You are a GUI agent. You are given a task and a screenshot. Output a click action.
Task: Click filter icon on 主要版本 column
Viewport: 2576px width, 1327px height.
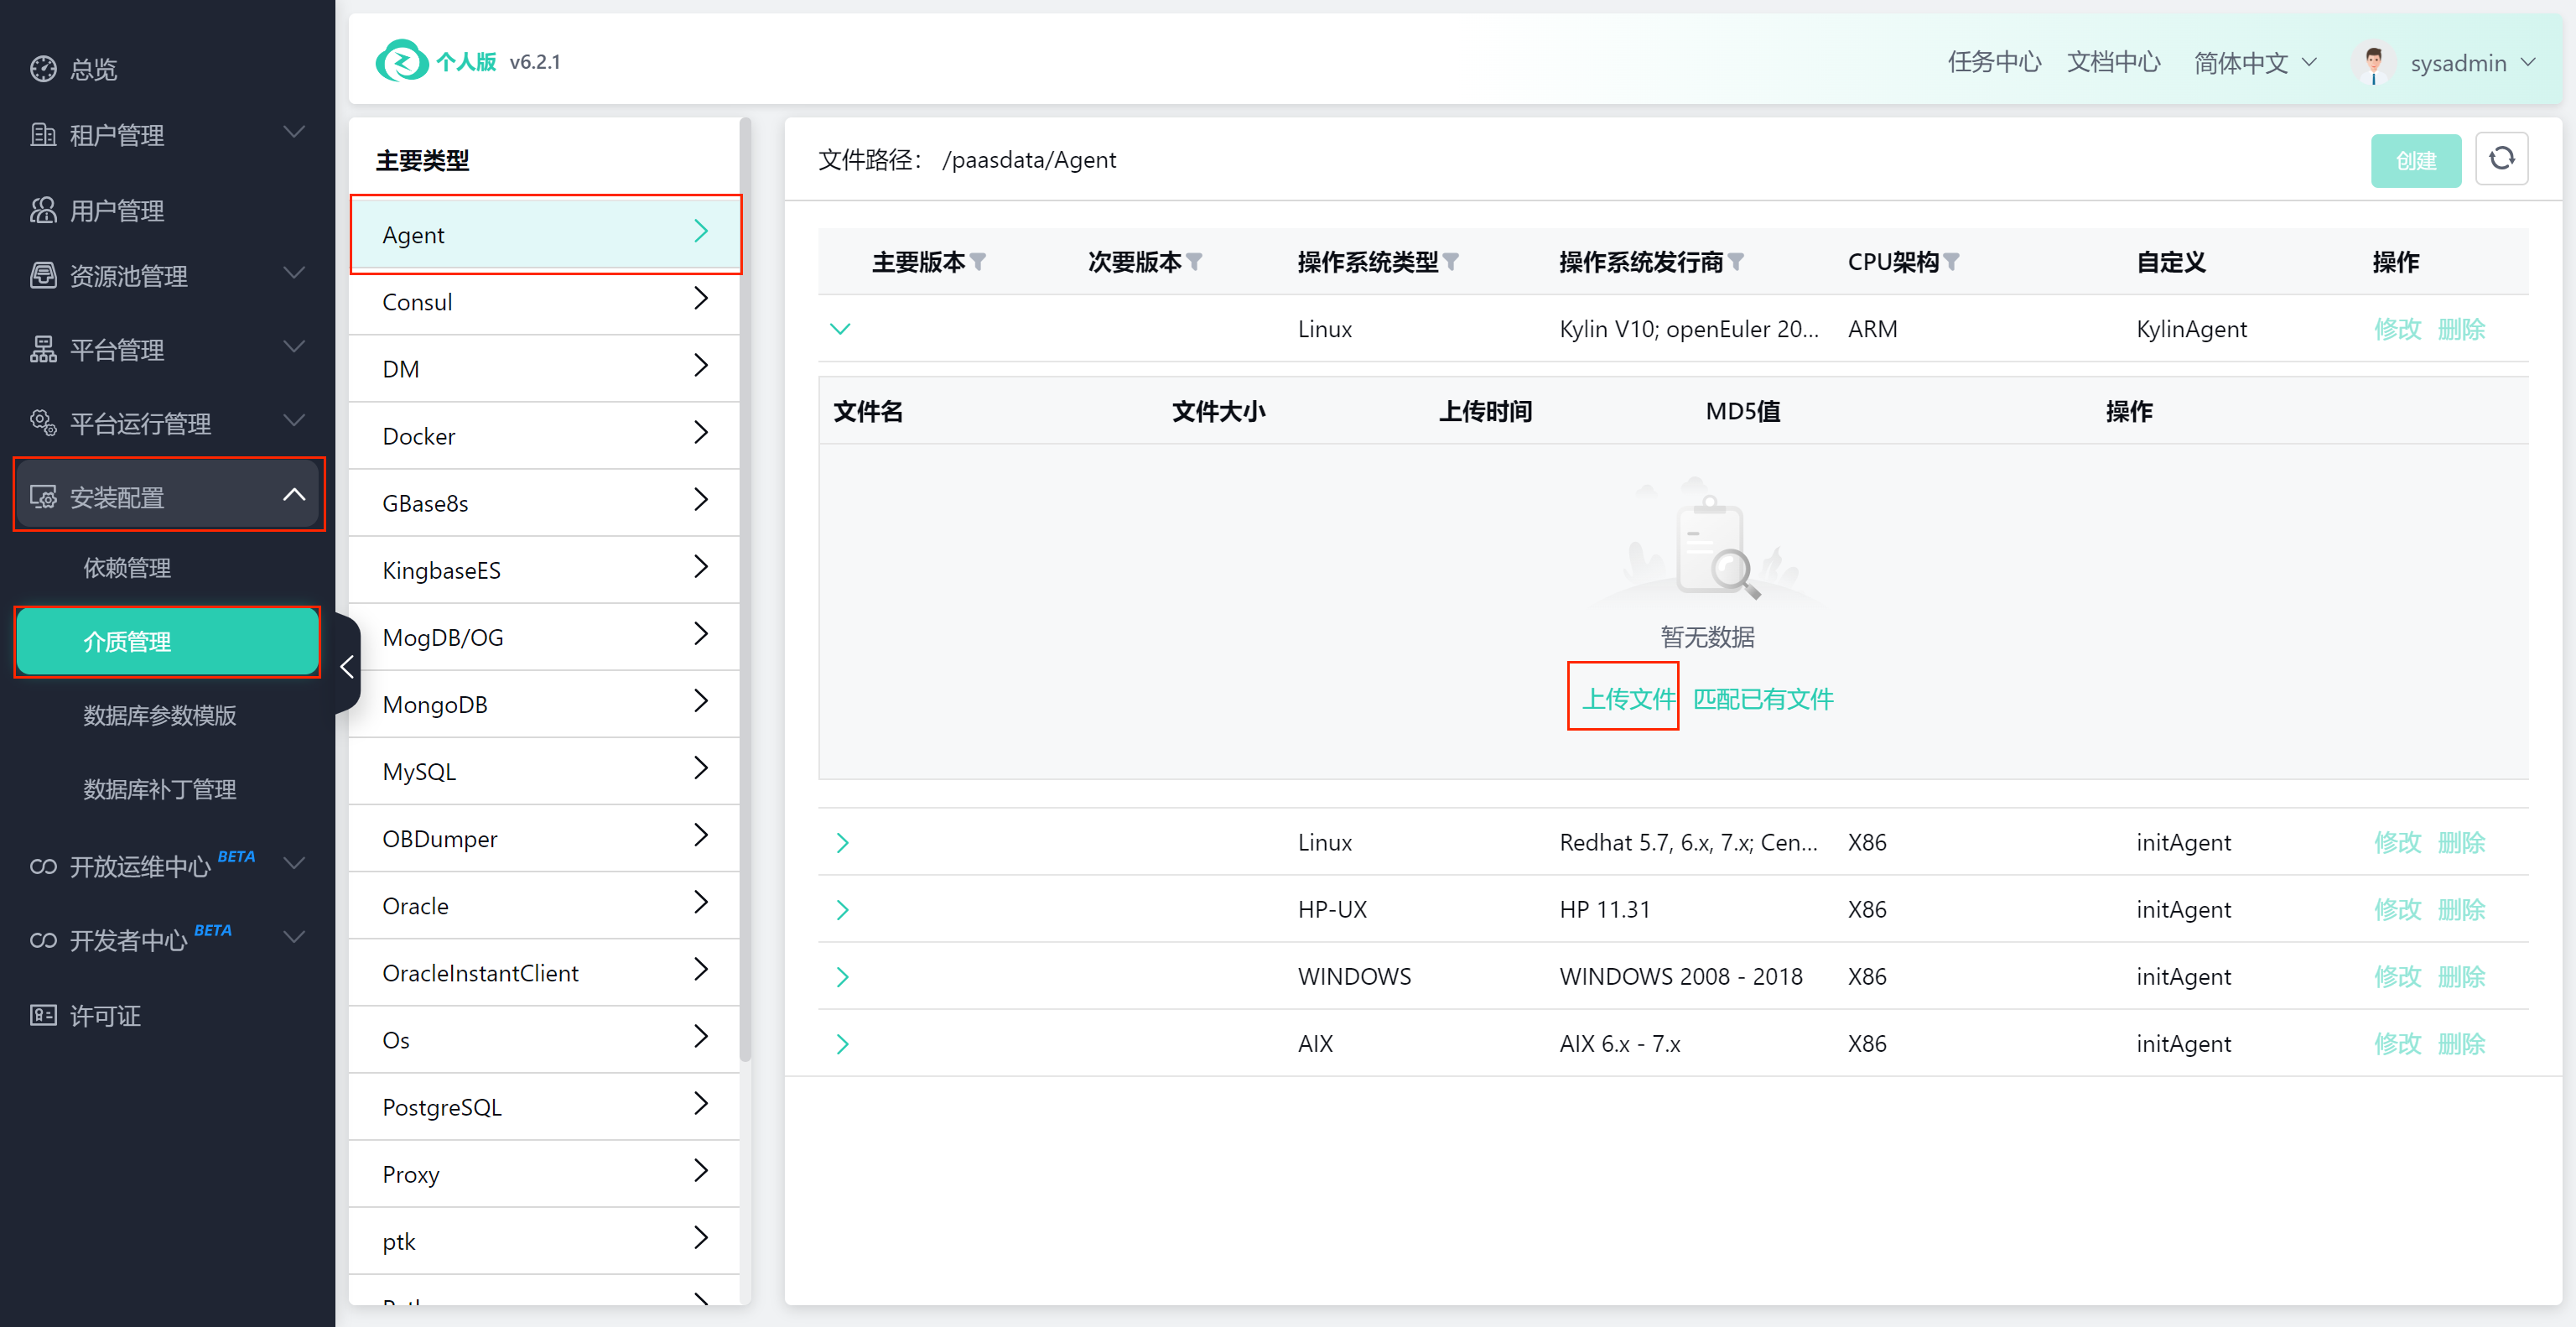978,262
